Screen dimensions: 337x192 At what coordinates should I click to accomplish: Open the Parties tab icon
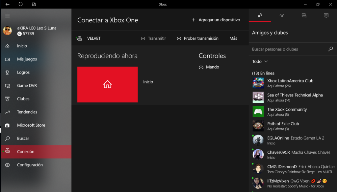tap(282, 15)
